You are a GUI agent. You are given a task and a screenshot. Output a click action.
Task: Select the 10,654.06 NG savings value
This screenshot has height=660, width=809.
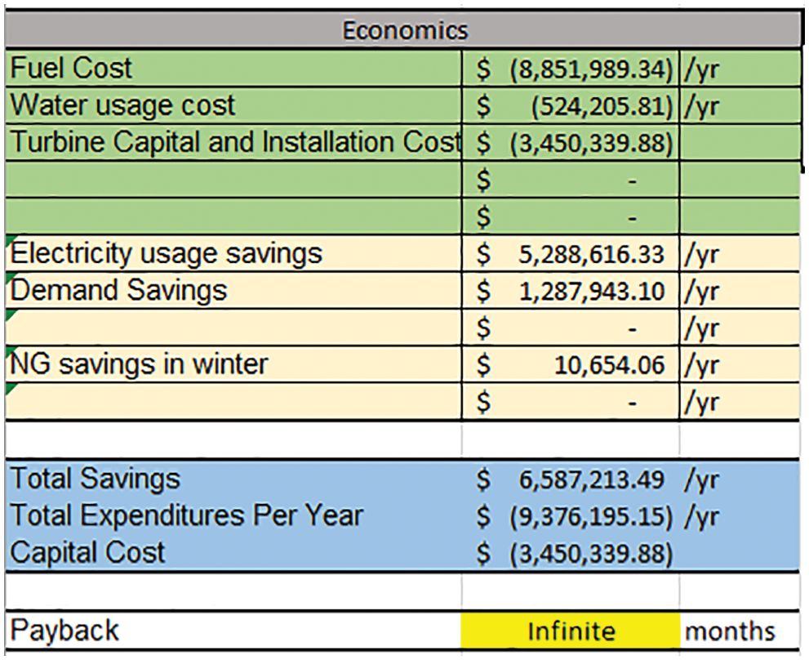click(x=609, y=365)
